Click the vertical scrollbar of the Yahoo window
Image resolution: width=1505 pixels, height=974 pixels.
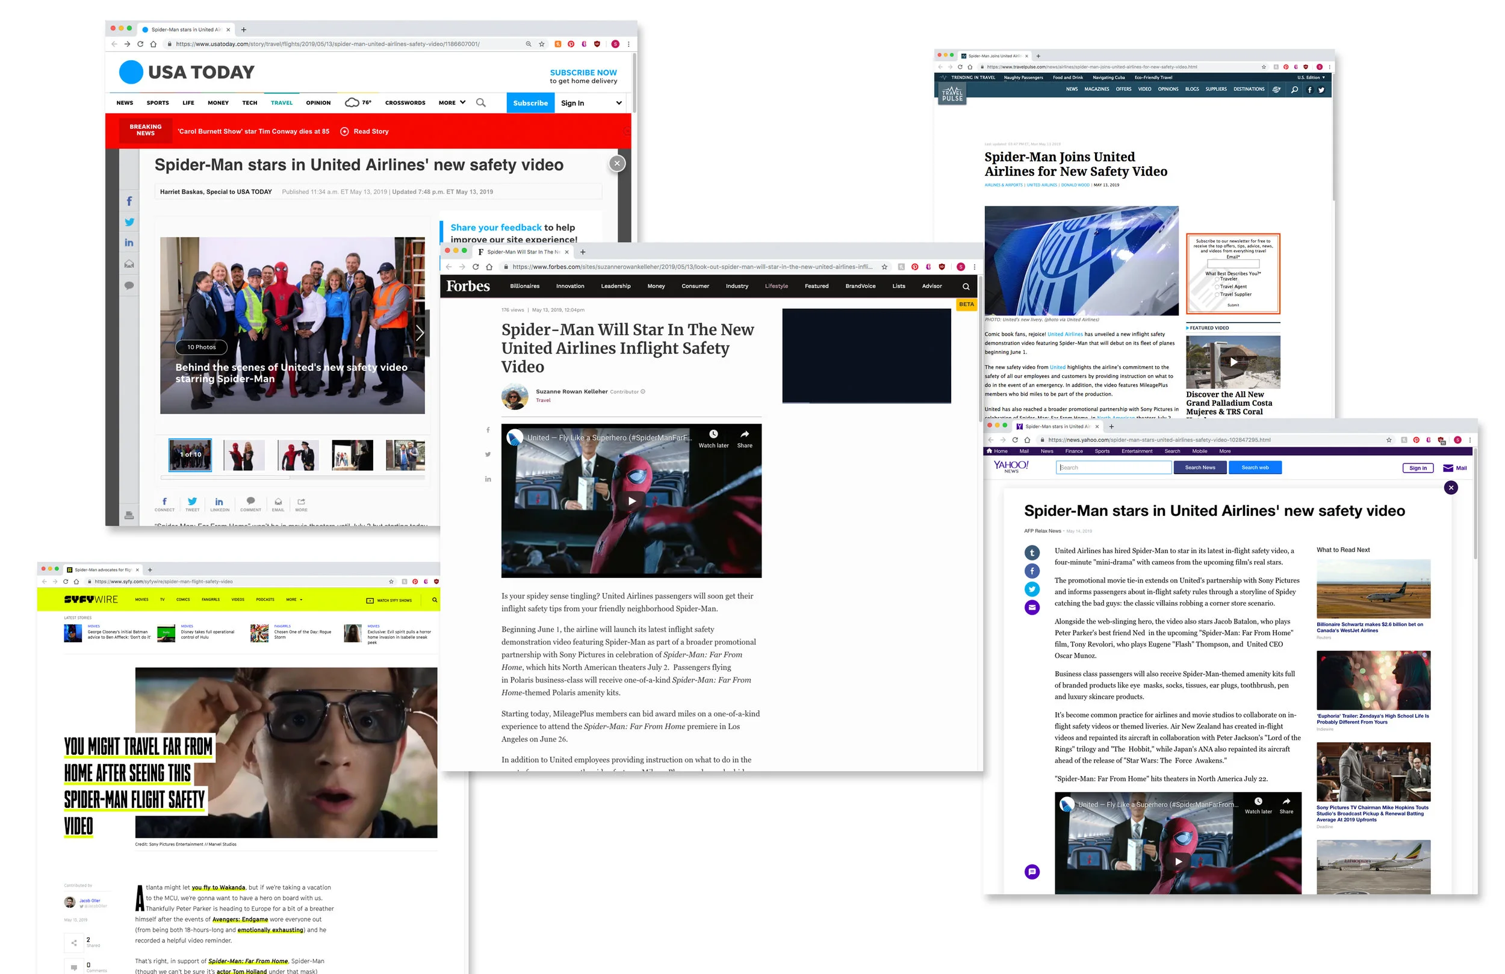tap(1475, 503)
